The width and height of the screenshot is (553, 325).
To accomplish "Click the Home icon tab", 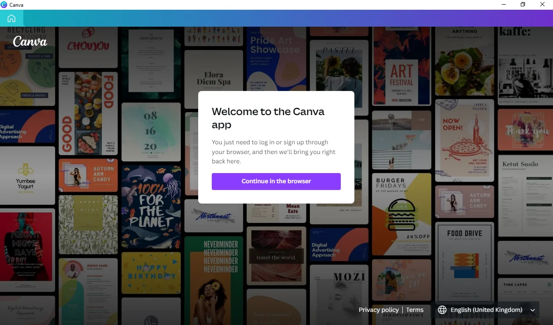I will pyautogui.click(x=11, y=18).
